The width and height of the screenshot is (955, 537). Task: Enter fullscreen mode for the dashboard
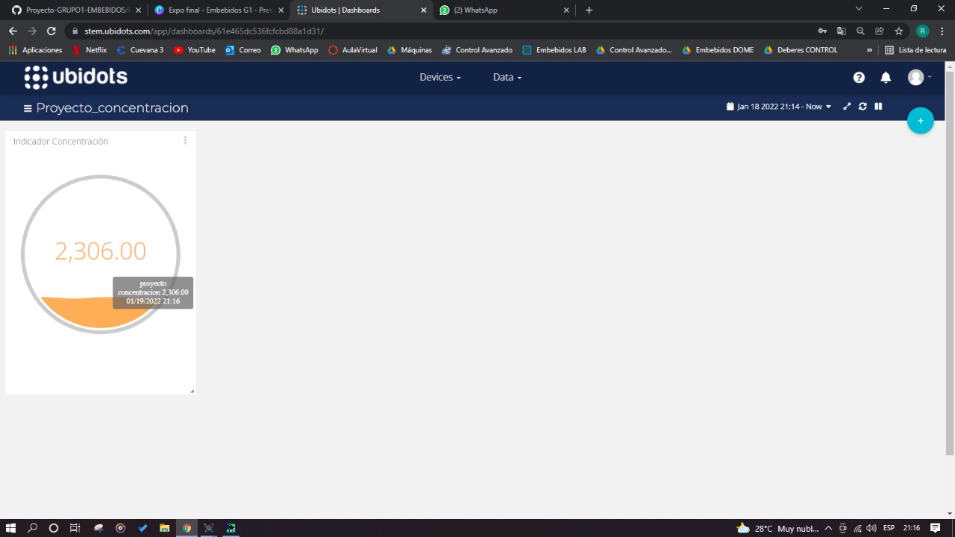(x=846, y=106)
